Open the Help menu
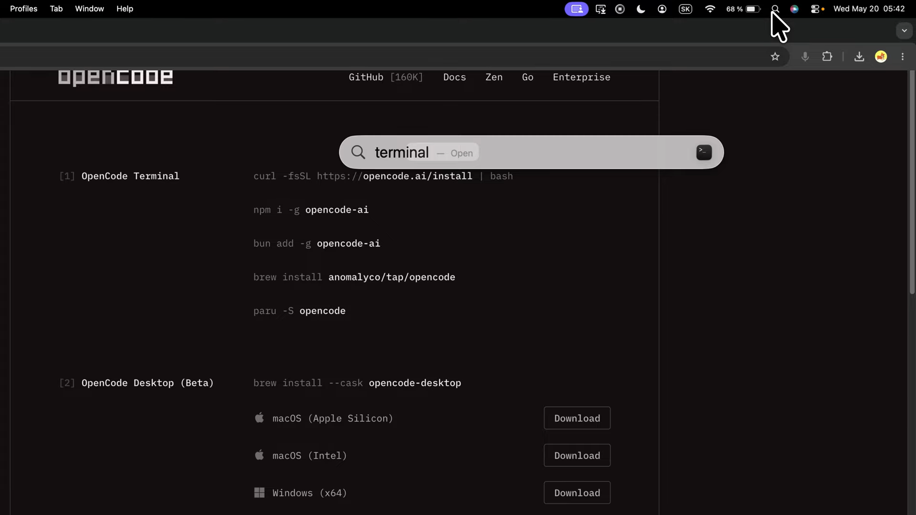This screenshot has width=916, height=515. 125,9
